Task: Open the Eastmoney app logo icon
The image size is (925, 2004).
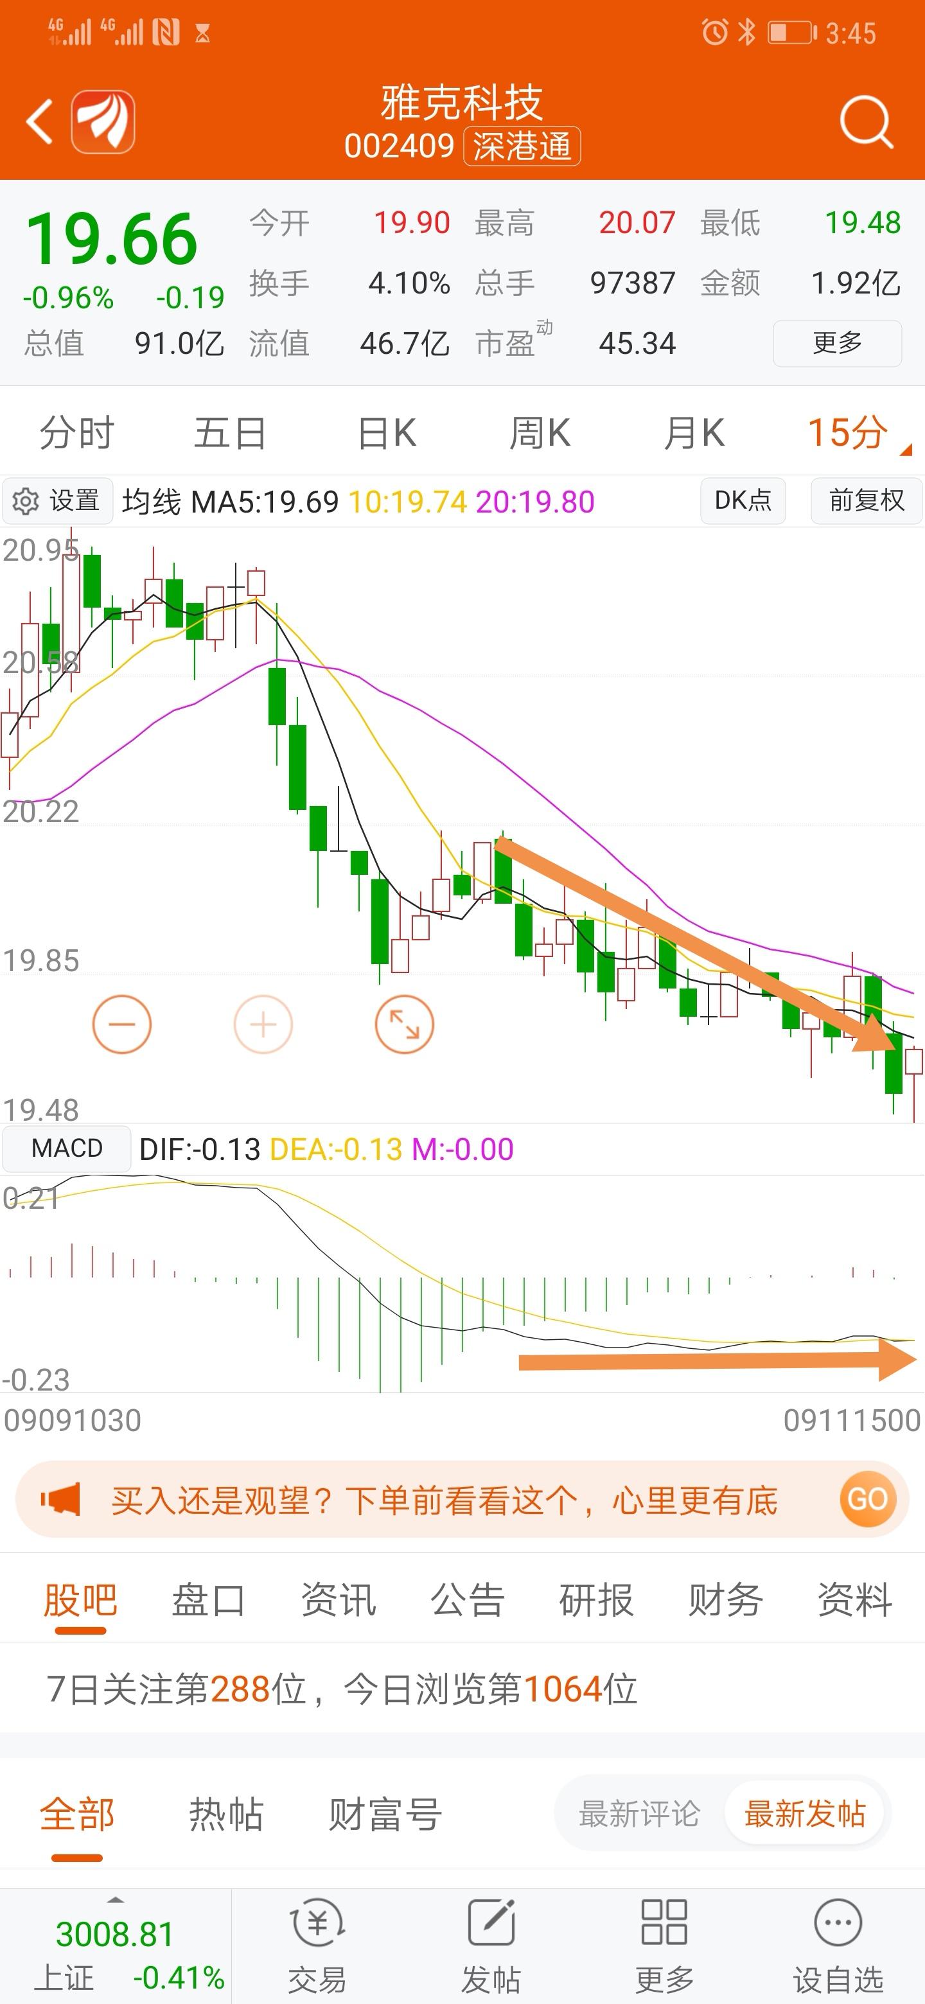Action: point(103,121)
